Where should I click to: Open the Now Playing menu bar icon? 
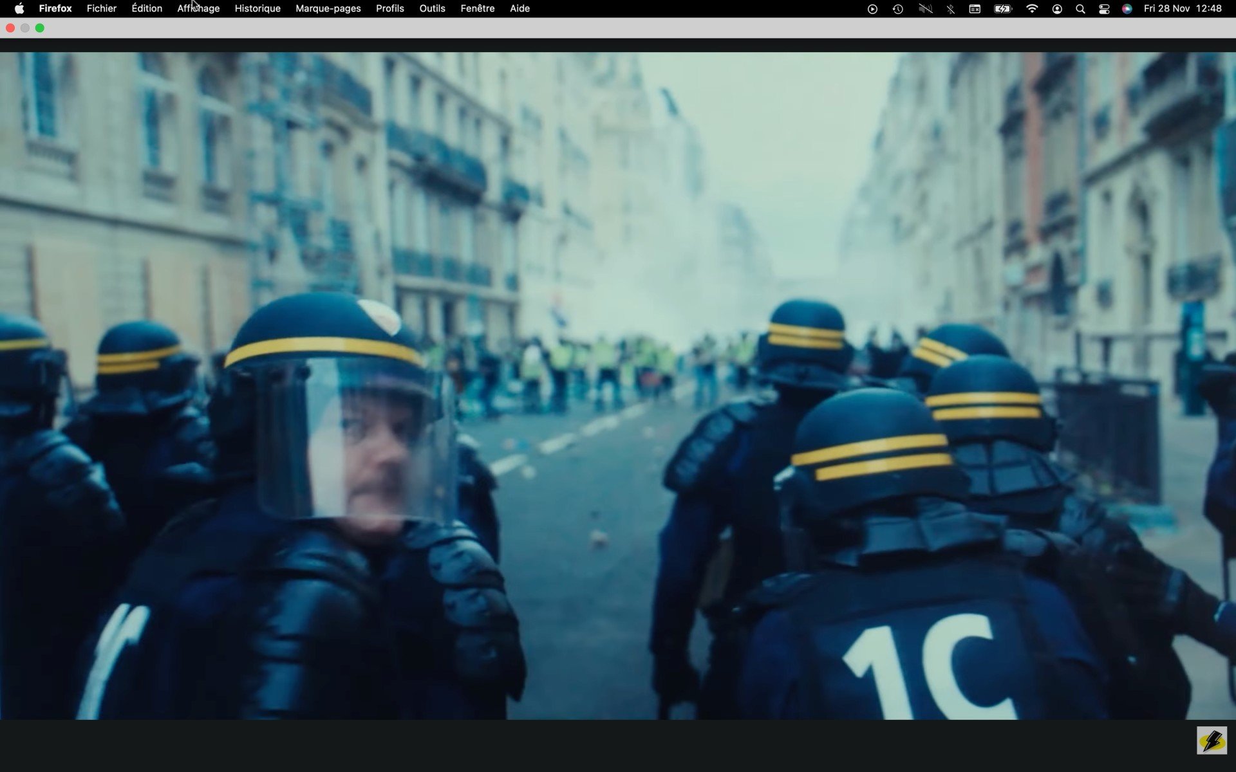[872, 9]
